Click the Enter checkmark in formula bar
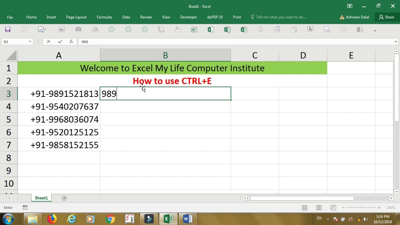Screen dimensions: 400x225 tap(60, 42)
